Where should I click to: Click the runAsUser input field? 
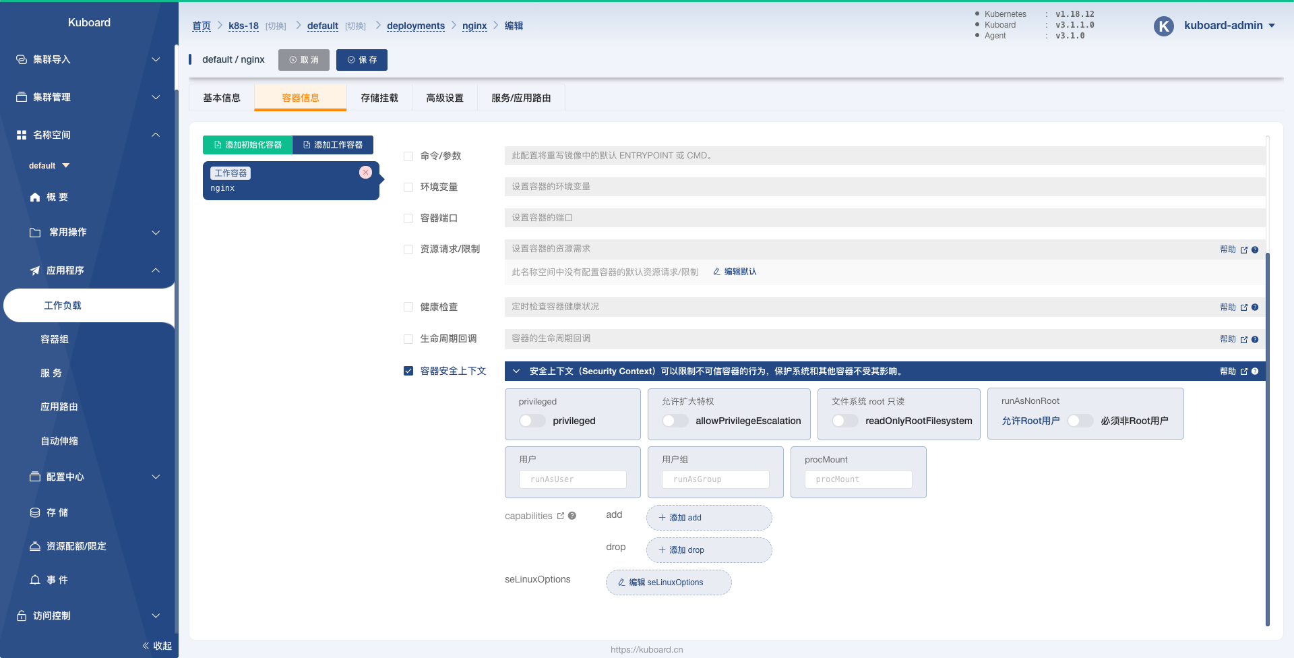coord(573,479)
